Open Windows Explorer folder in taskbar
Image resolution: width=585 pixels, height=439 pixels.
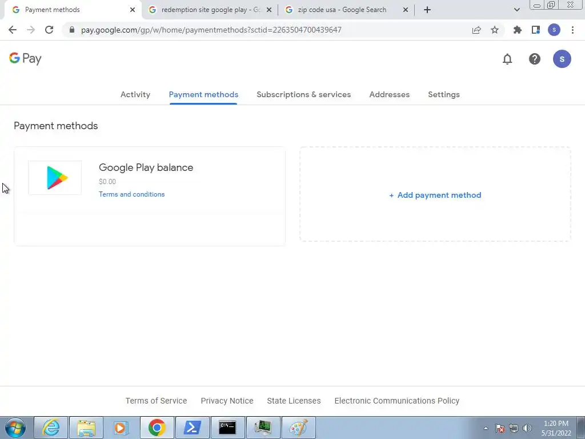coord(86,428)
